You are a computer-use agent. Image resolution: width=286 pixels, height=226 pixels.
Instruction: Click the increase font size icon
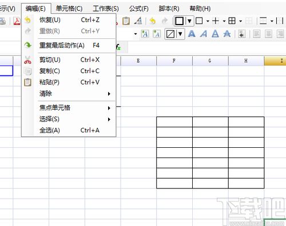pyautogui.click(x=145, y=34)
